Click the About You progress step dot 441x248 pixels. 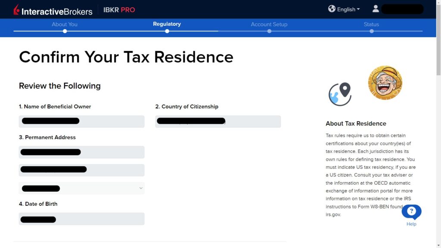65,31
